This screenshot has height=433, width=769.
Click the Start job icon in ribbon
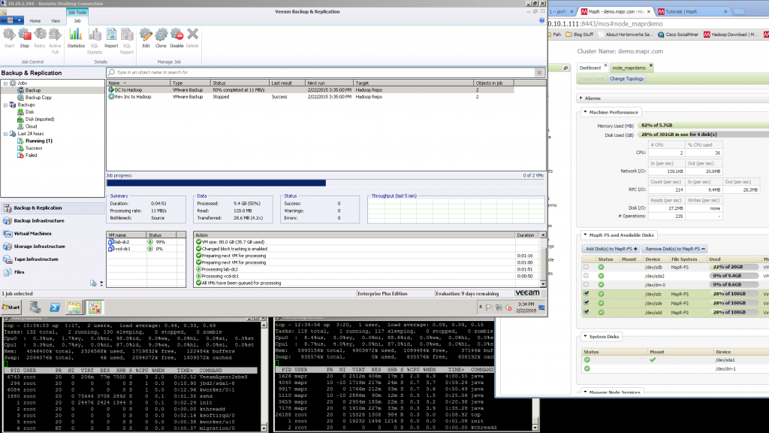[9, 38]
